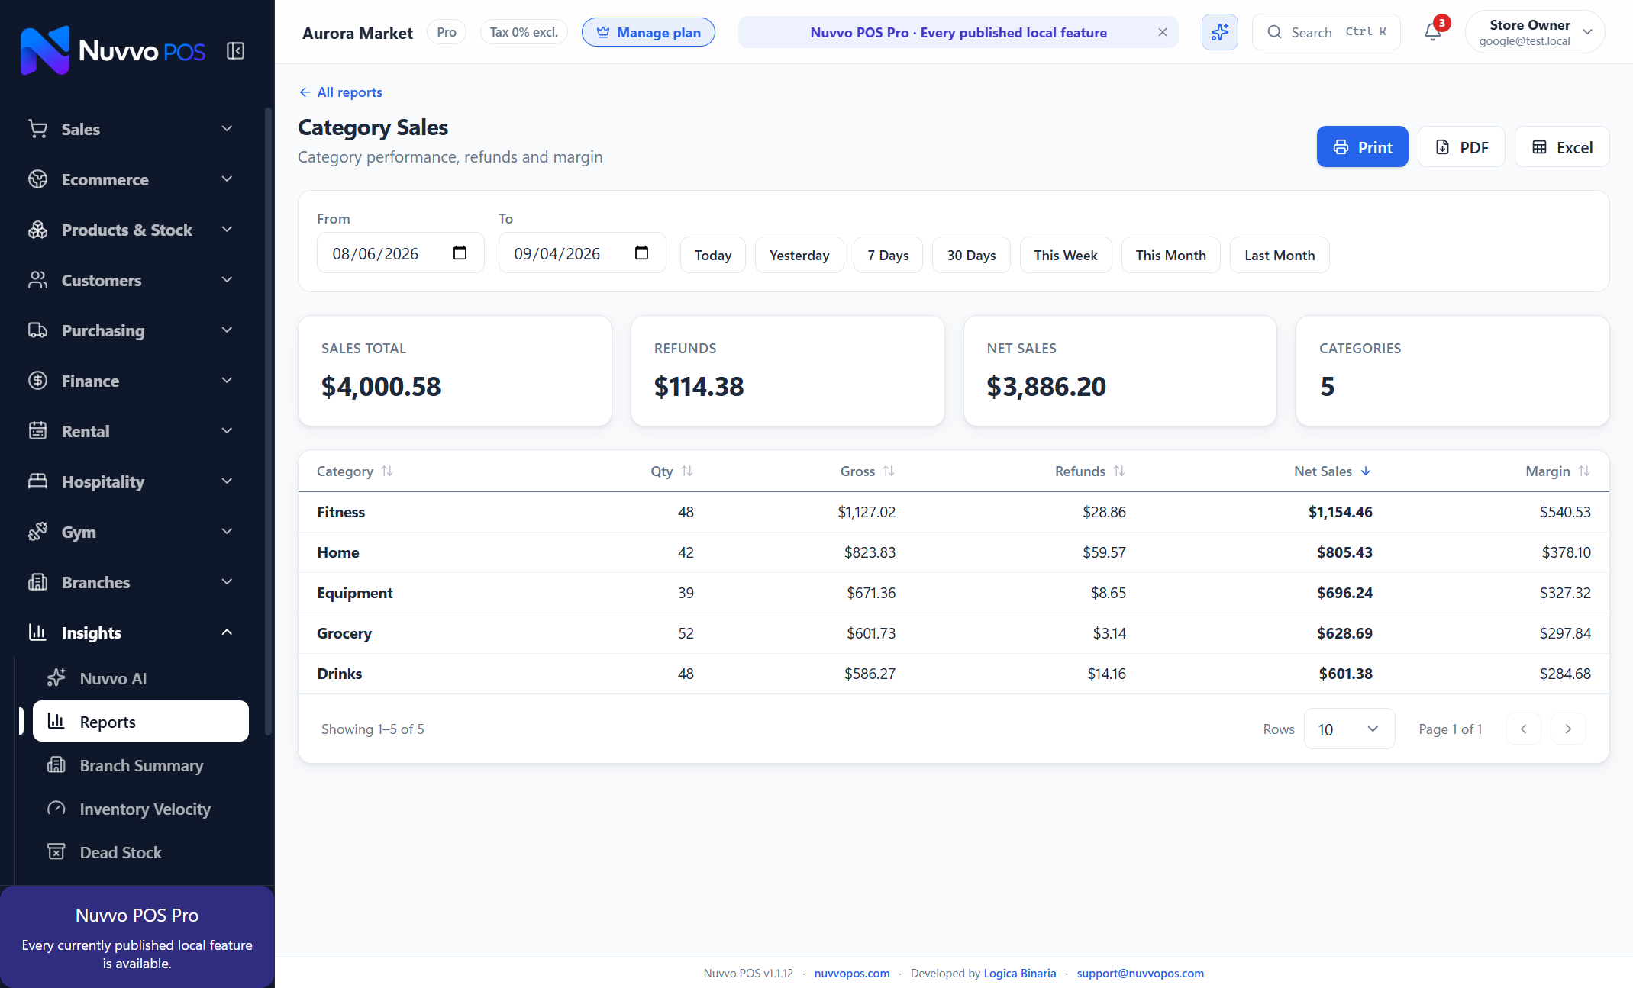Select Reports in the sidebar
Image resolution: width=1633 pixels, height=988 pixels.
pyautogui.click(x=140, y=722)
